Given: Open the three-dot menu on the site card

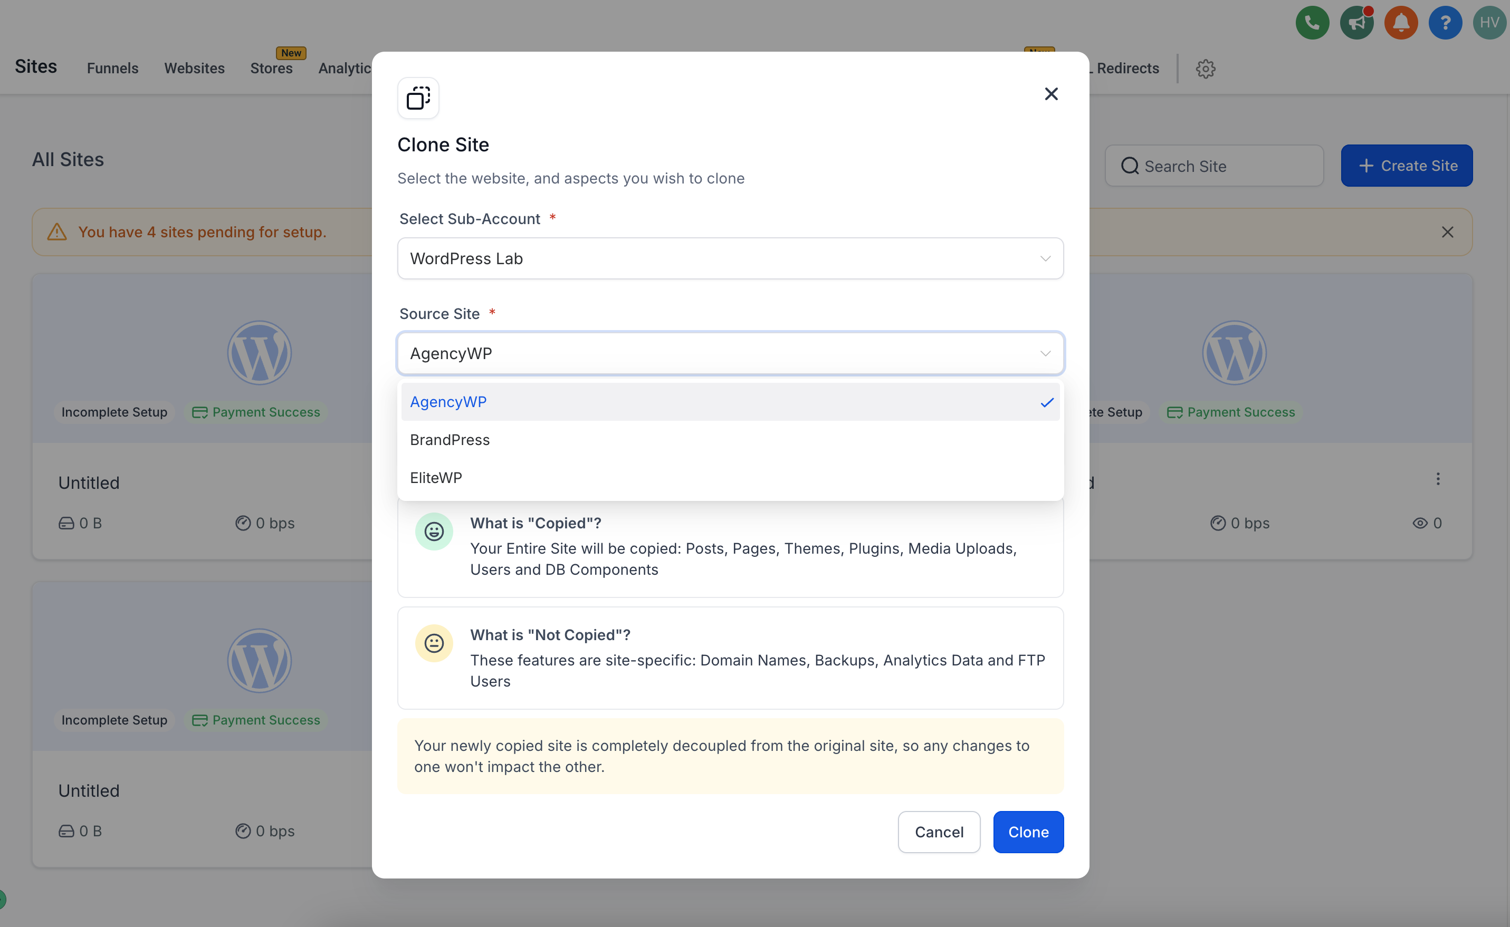Looking at the screenshot, I should 1438,479.
